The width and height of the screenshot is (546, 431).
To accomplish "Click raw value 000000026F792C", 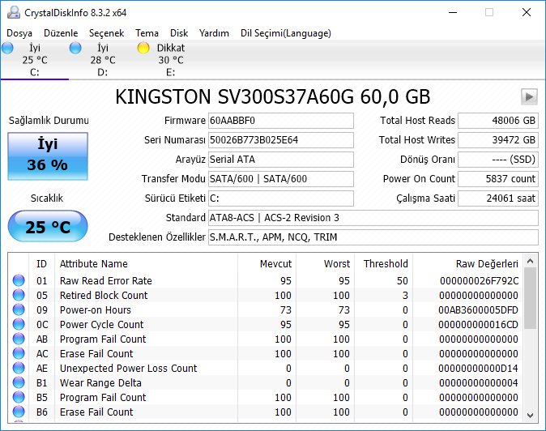I will pyautogui.click(x=479, y=280).
